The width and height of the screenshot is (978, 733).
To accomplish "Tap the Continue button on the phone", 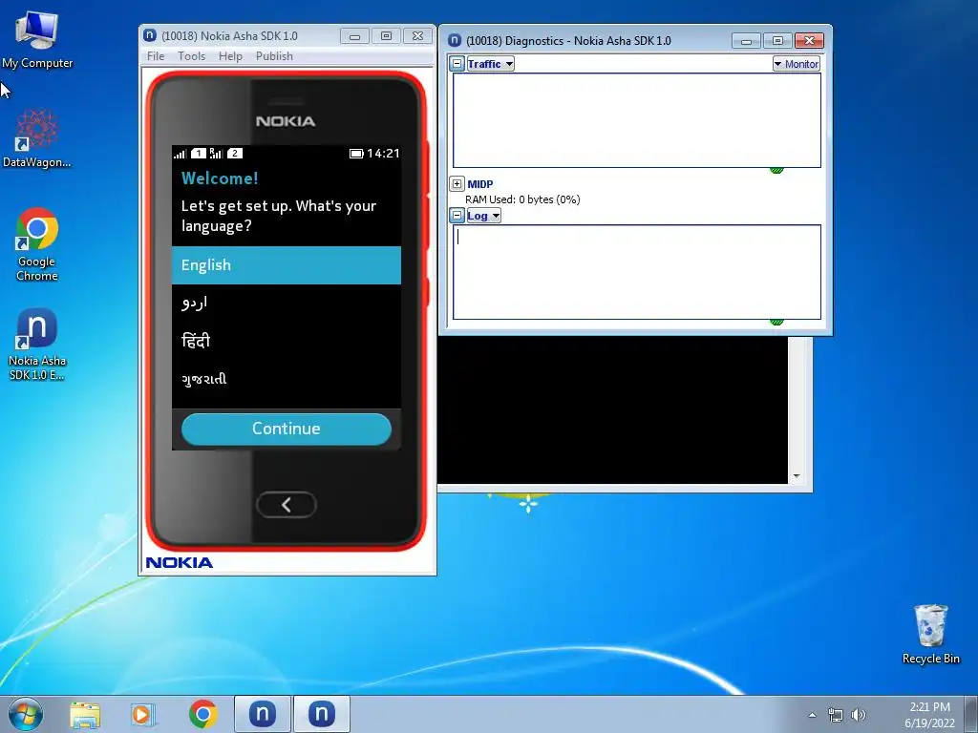I will (x=287, y=429).
